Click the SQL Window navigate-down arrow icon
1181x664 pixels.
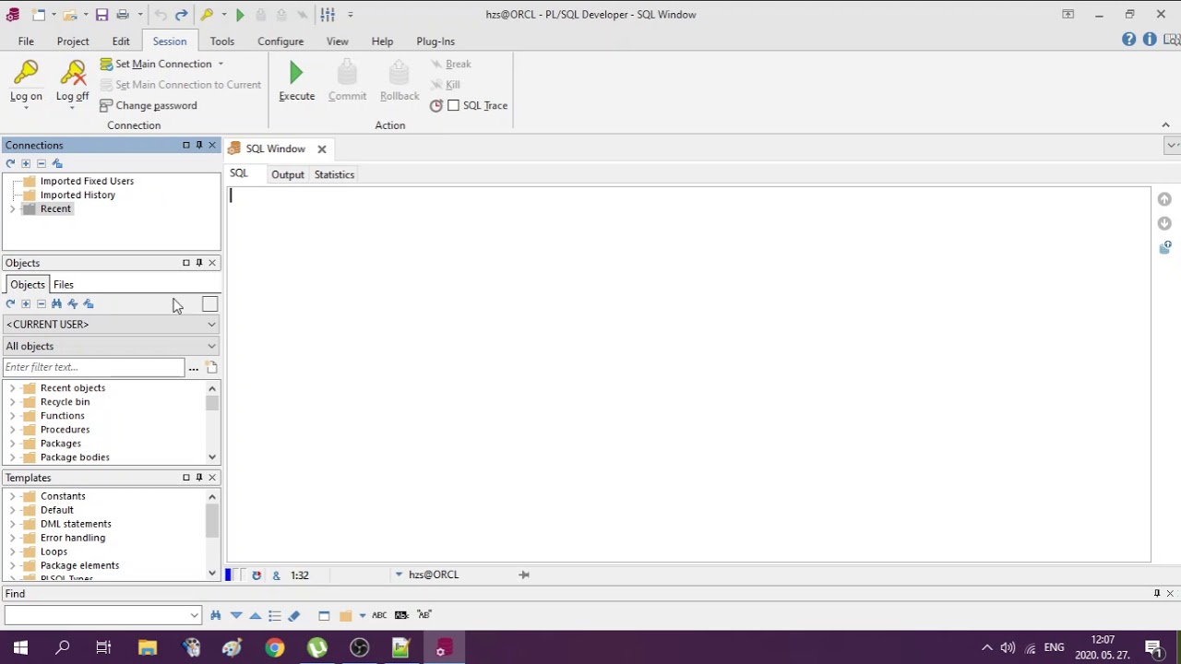tap(1164, 223)
